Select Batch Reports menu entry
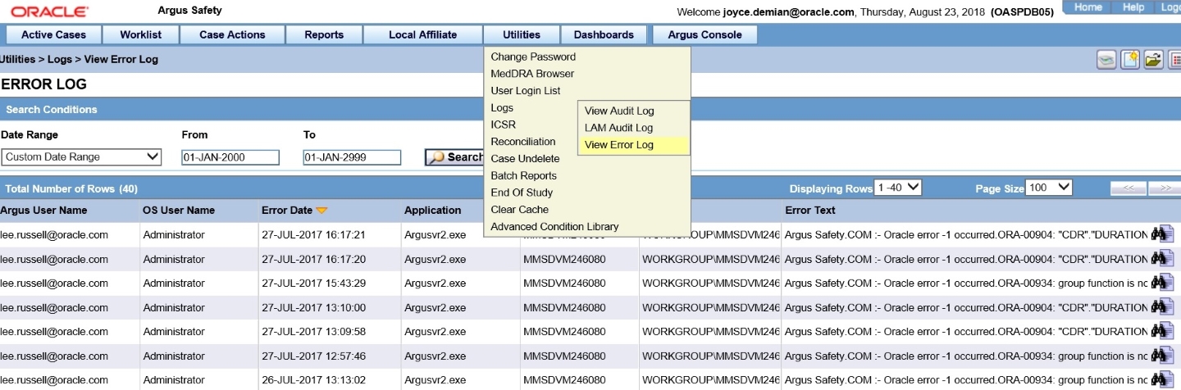Viewport: 1181px width, 390px height. click(x=523, y=176)
